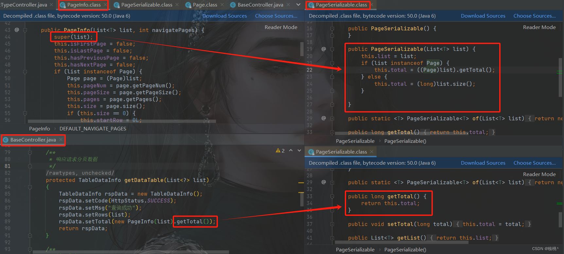This screenshot has width=564, height=254.
Task: Collapse the if block fold at line 55
Action: pos(25,113)
